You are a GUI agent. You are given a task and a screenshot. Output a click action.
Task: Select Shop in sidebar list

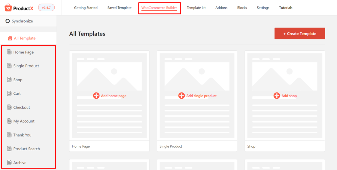click(18, 80)
